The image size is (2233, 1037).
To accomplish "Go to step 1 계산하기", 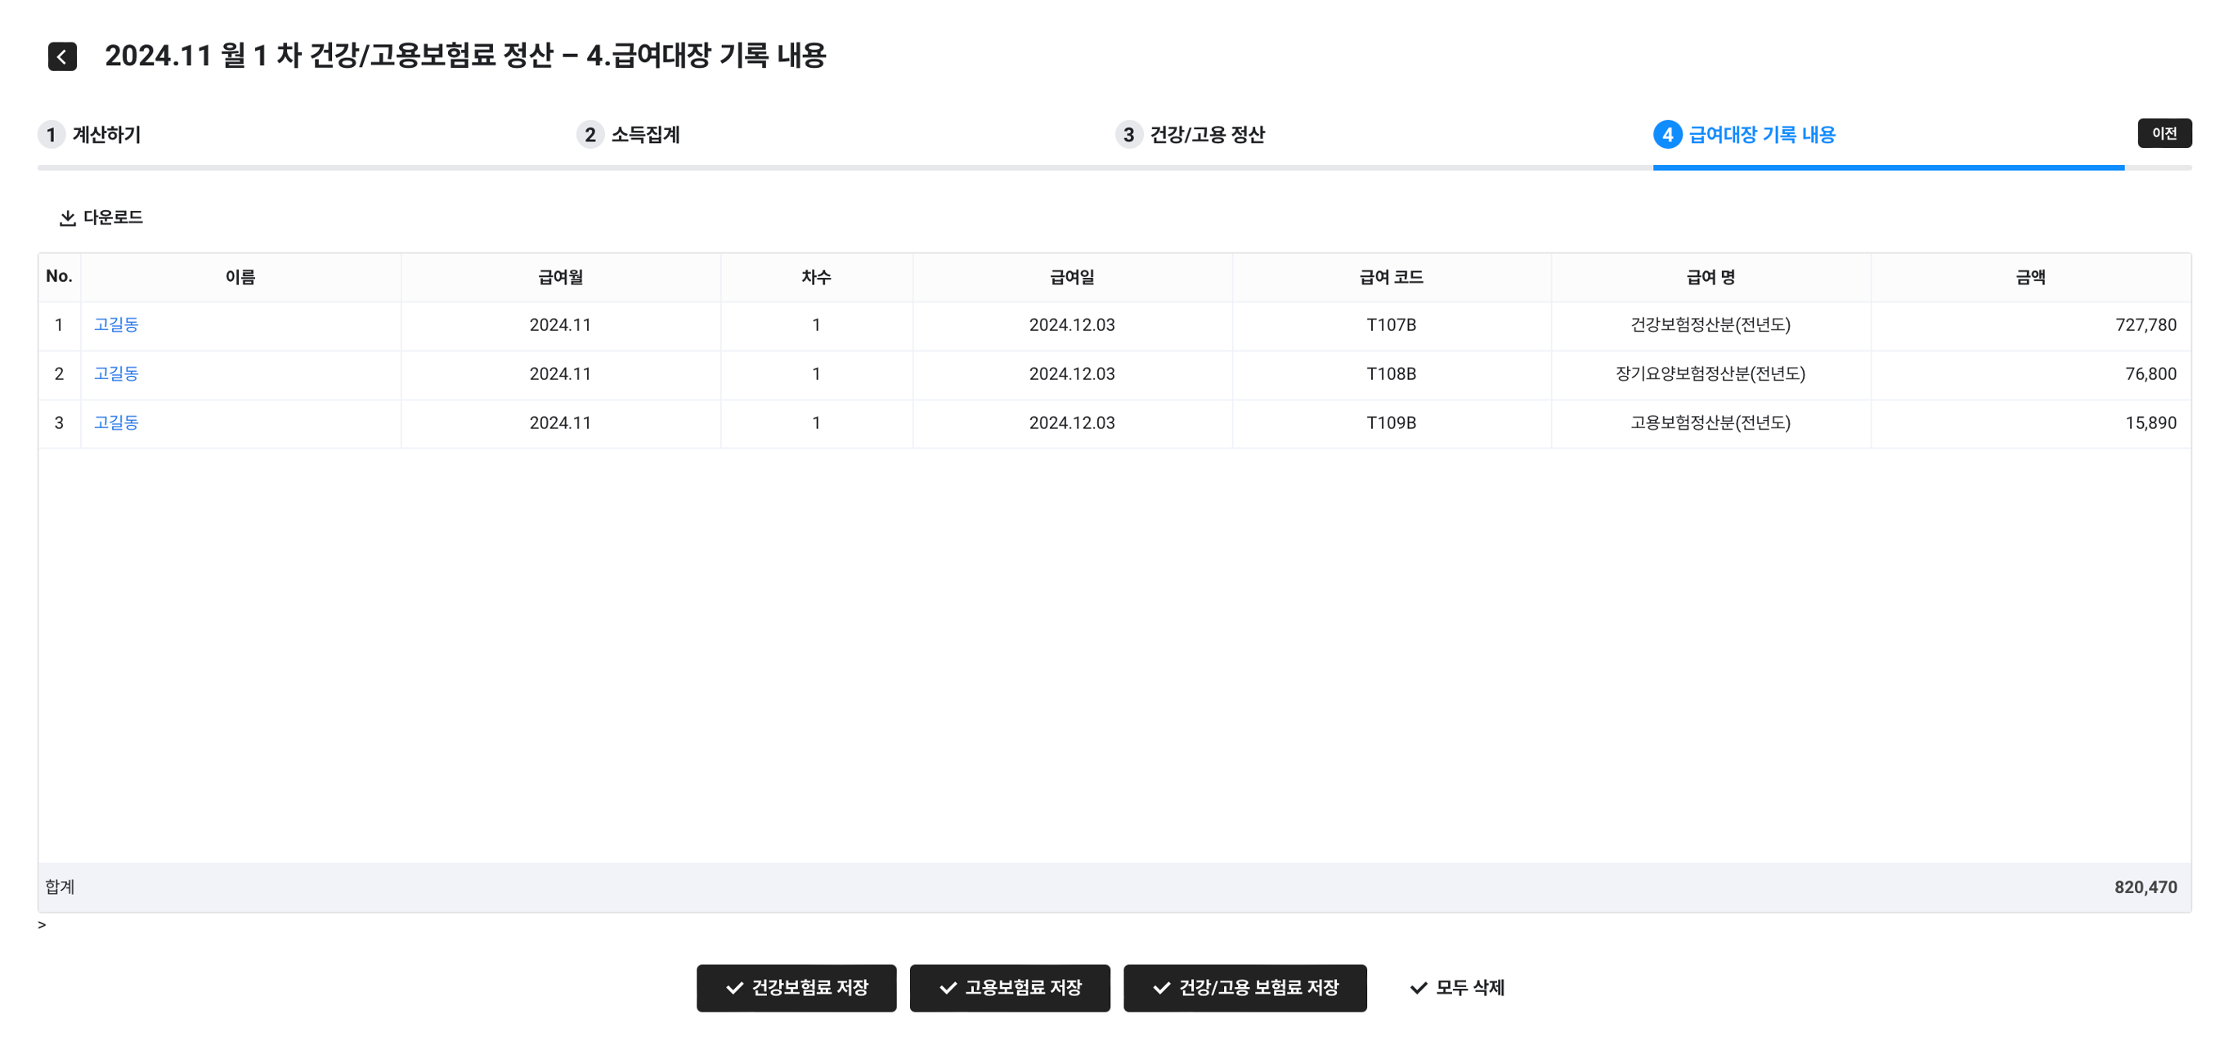I will (90, 134).
